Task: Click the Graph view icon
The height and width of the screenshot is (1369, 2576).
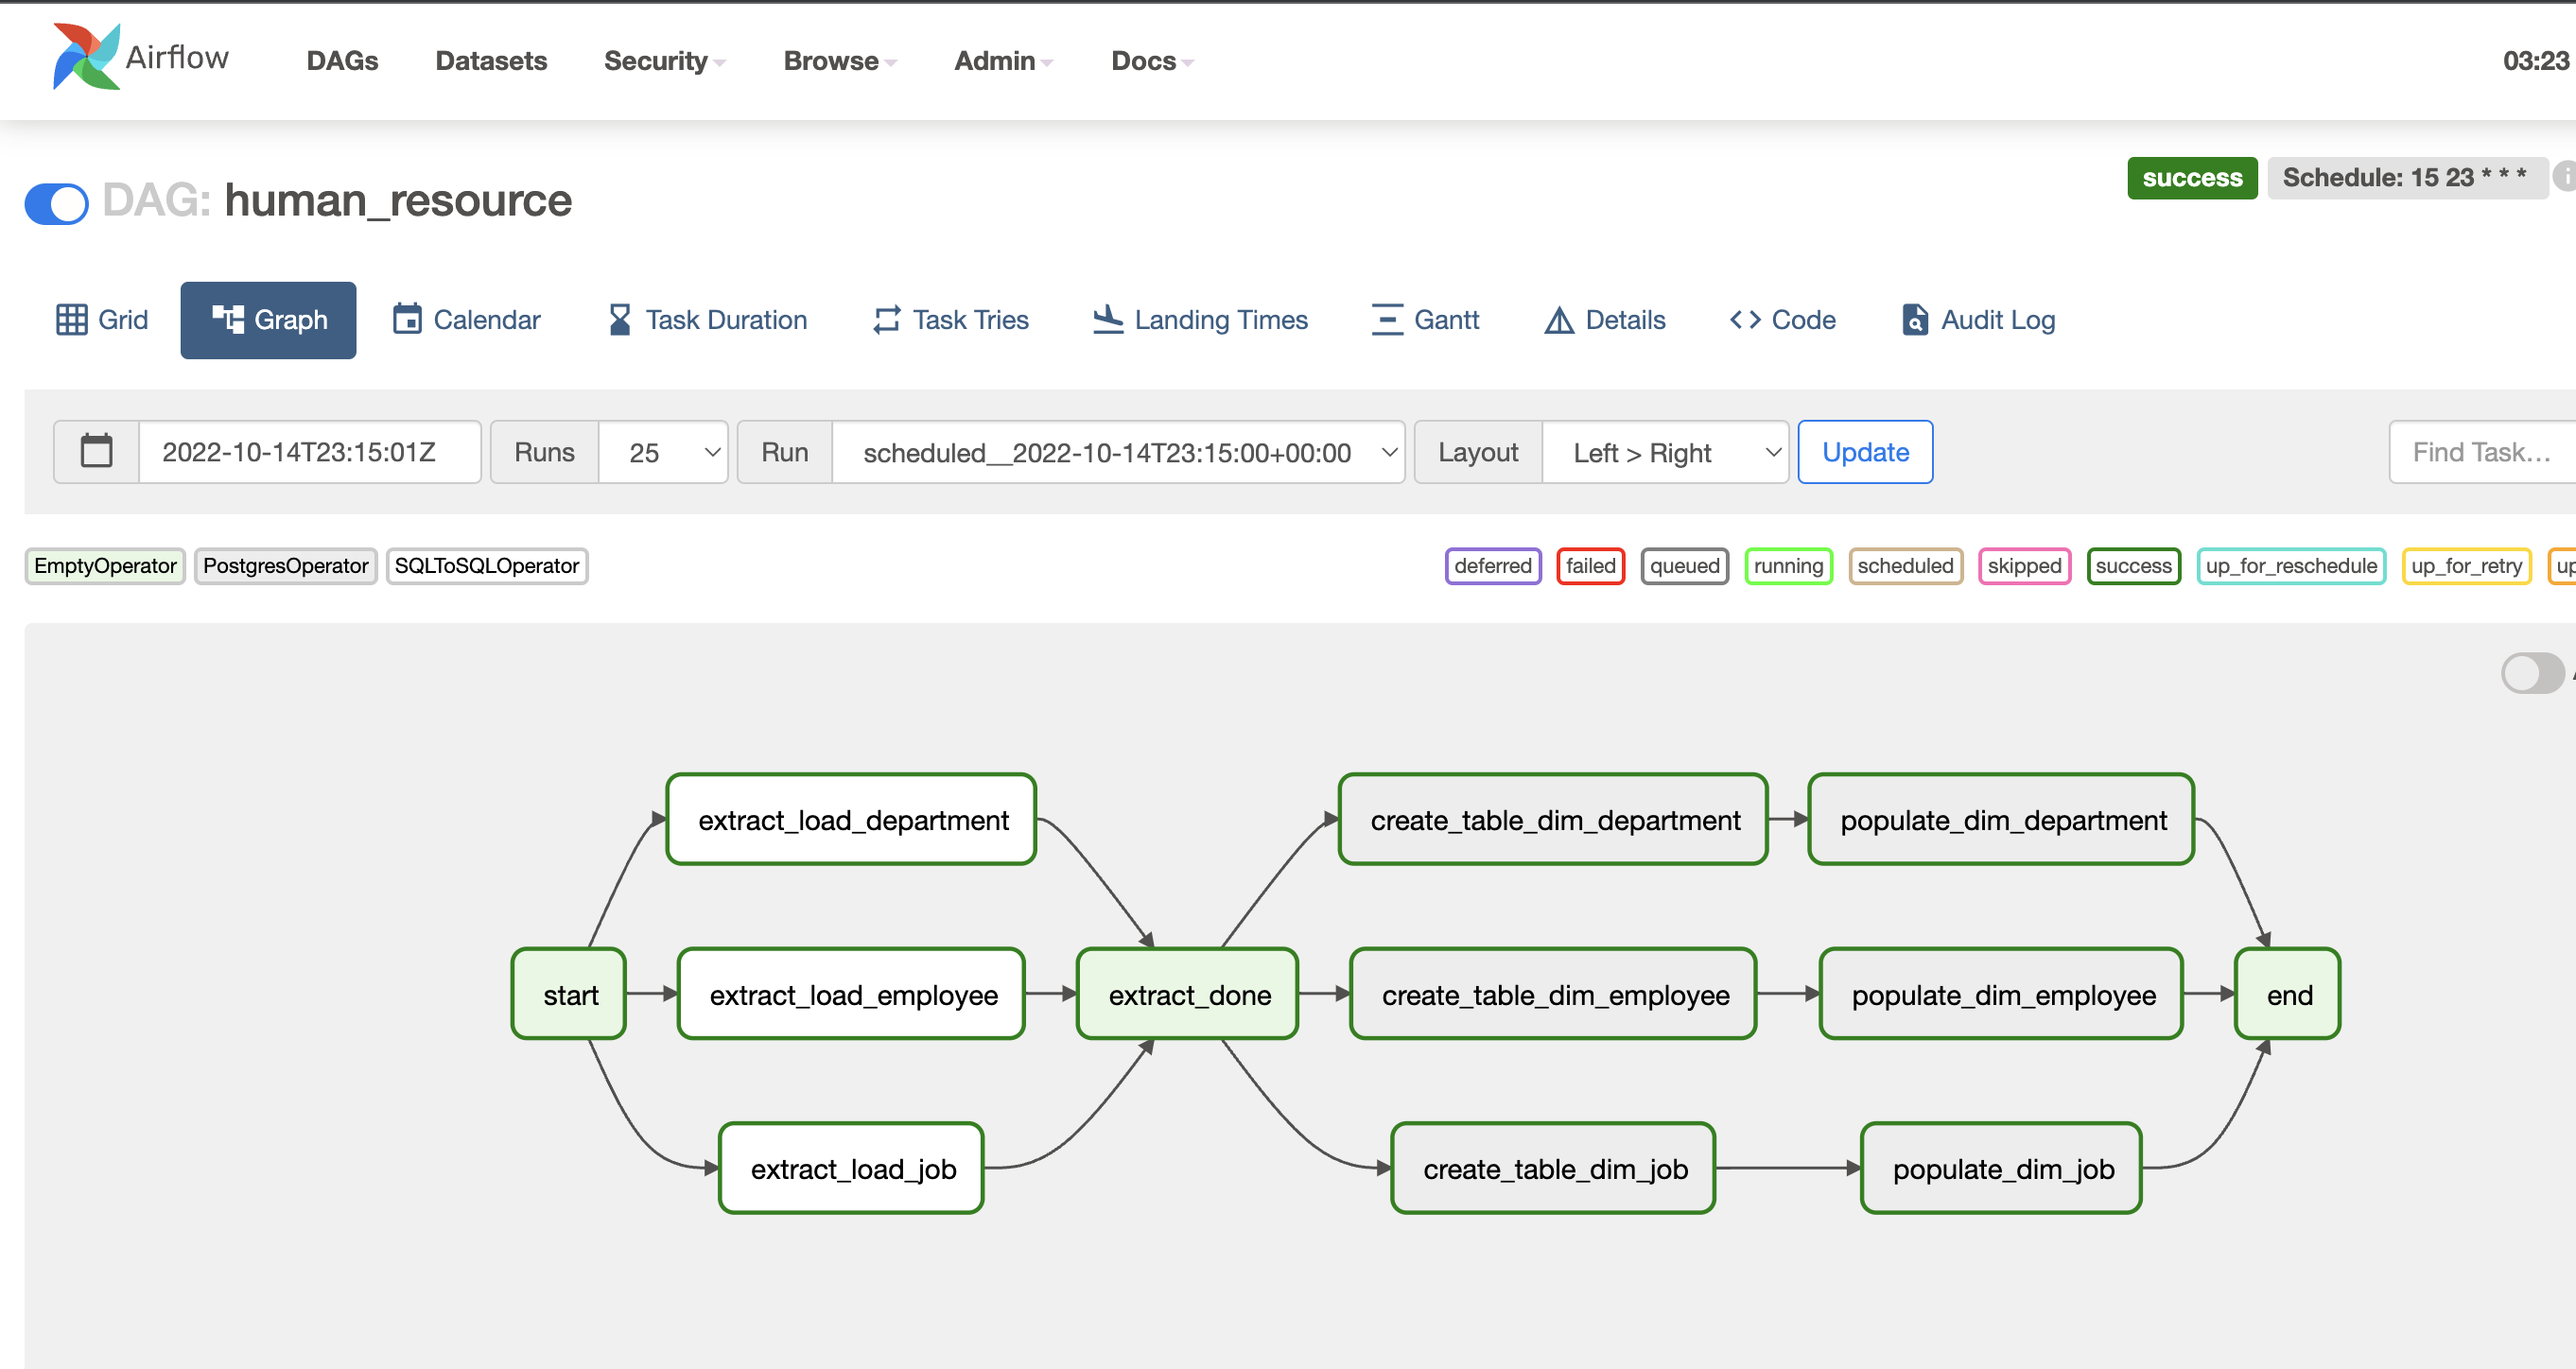Action: tap(268, 321)
